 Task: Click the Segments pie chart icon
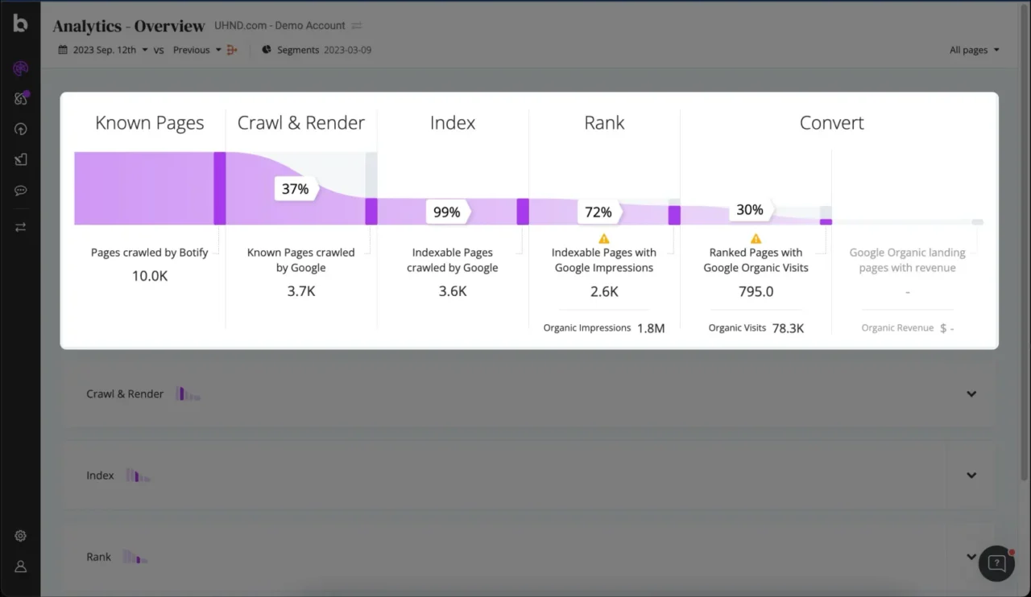coord(267,50)
